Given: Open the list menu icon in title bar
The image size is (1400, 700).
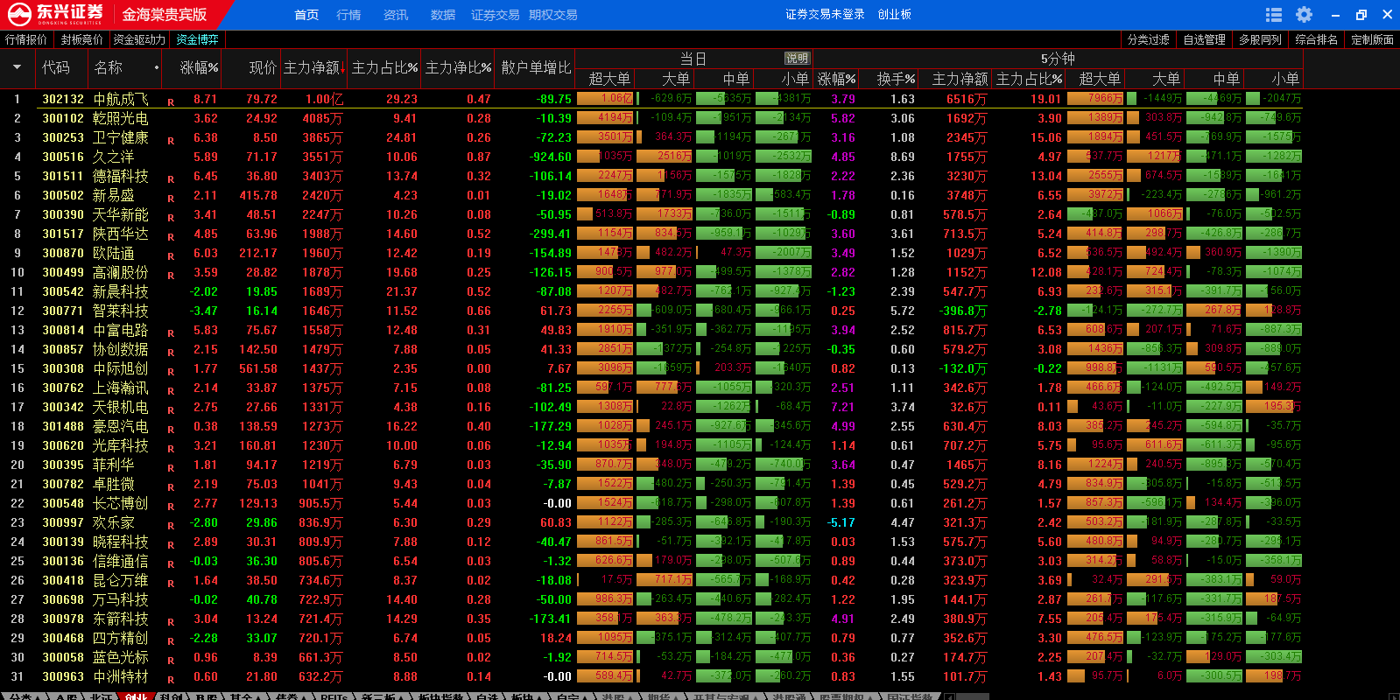Looking at the screenshot, I should coord(1274,15).
